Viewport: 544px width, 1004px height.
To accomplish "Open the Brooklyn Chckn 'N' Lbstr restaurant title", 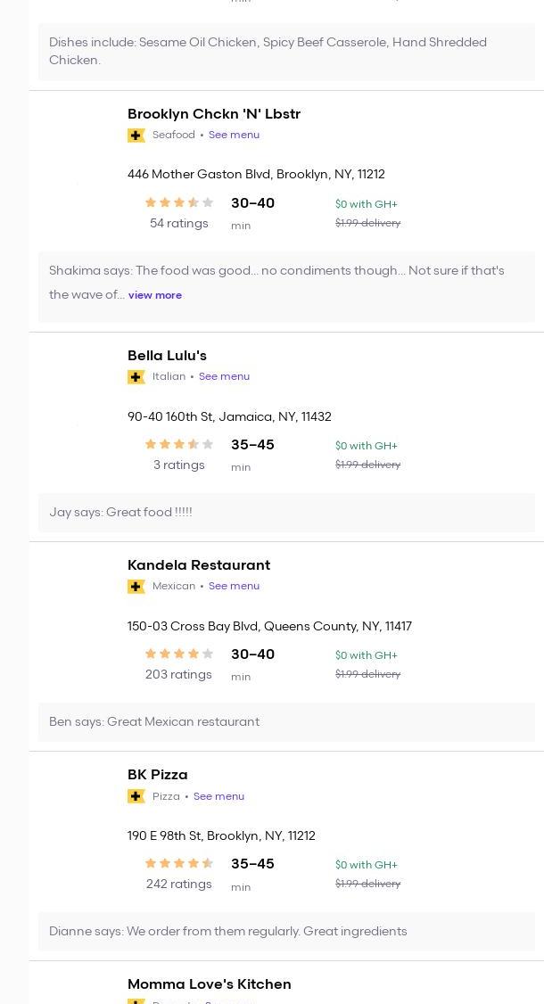I will coord(214,114).
